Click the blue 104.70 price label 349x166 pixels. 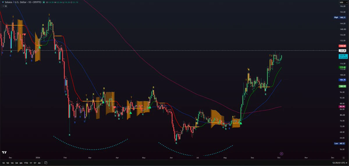point(342,80)
